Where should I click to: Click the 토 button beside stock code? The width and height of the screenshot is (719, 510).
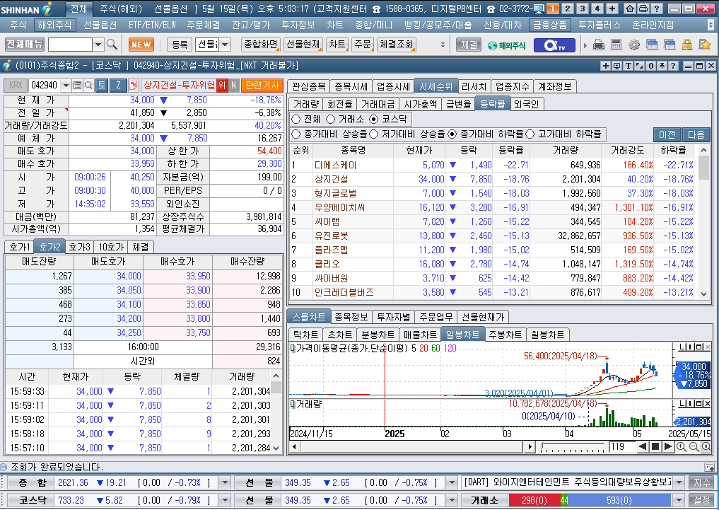point(102,86)
